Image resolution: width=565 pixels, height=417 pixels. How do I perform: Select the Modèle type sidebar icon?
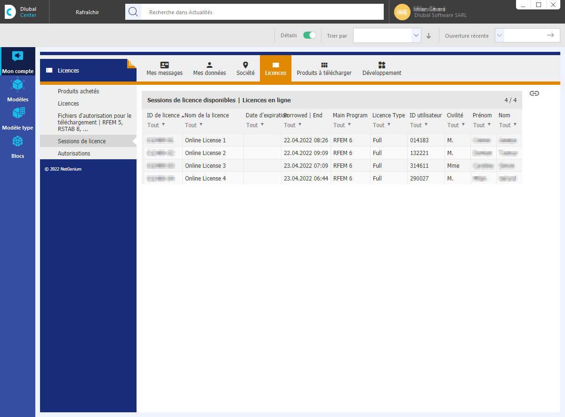[x=17, y=118]
